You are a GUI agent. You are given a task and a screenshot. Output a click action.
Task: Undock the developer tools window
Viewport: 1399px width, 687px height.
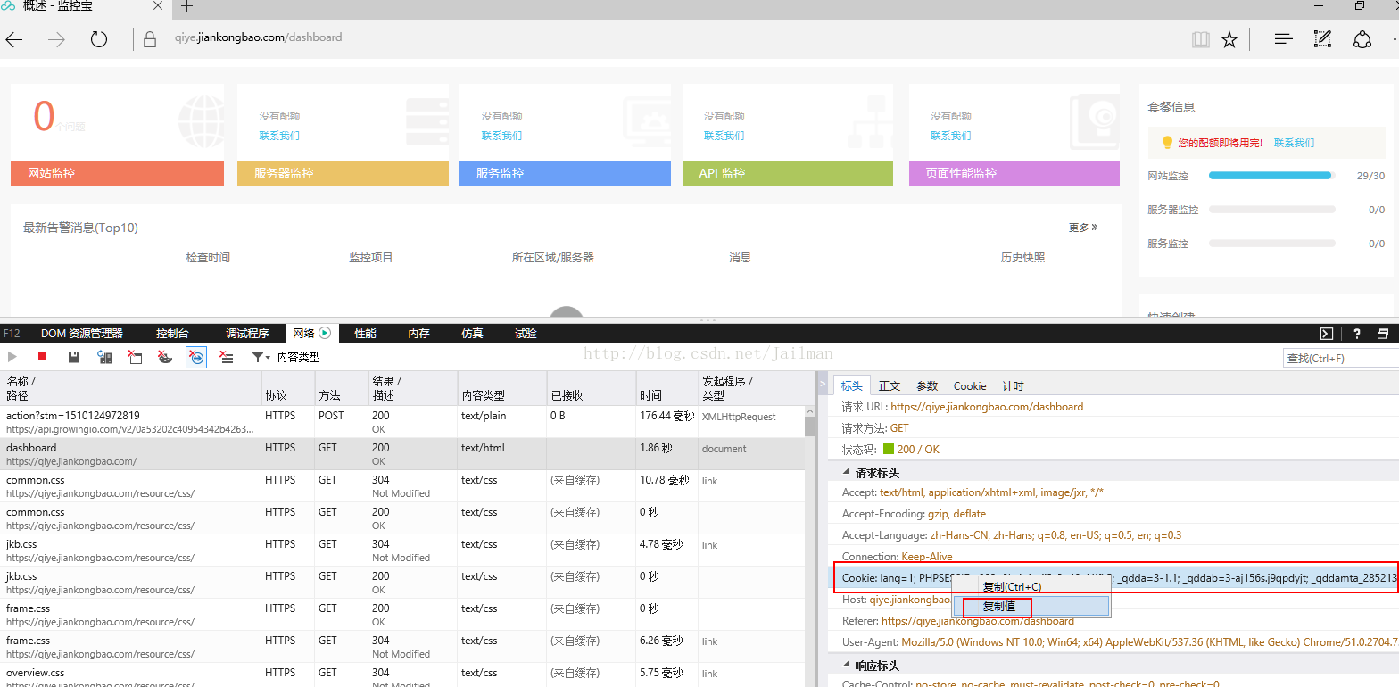1383,334
